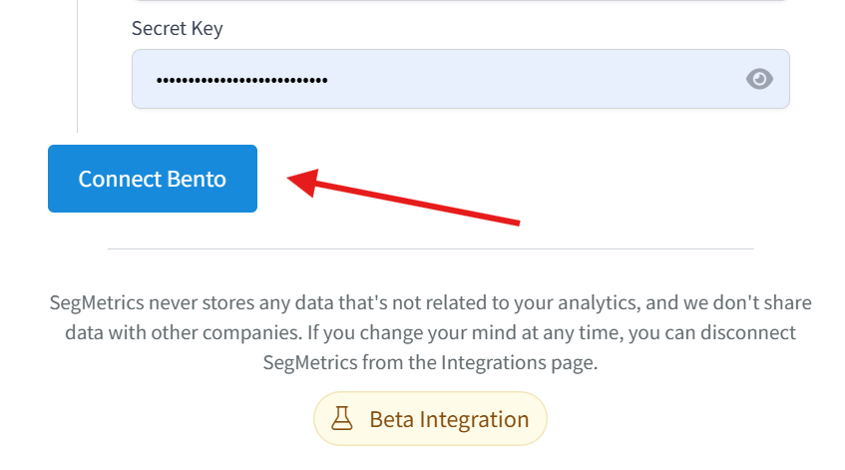Click the partially visible field above Secret Key
The height and width of the screenshot is (470, 845).
(x=459, y=1)
